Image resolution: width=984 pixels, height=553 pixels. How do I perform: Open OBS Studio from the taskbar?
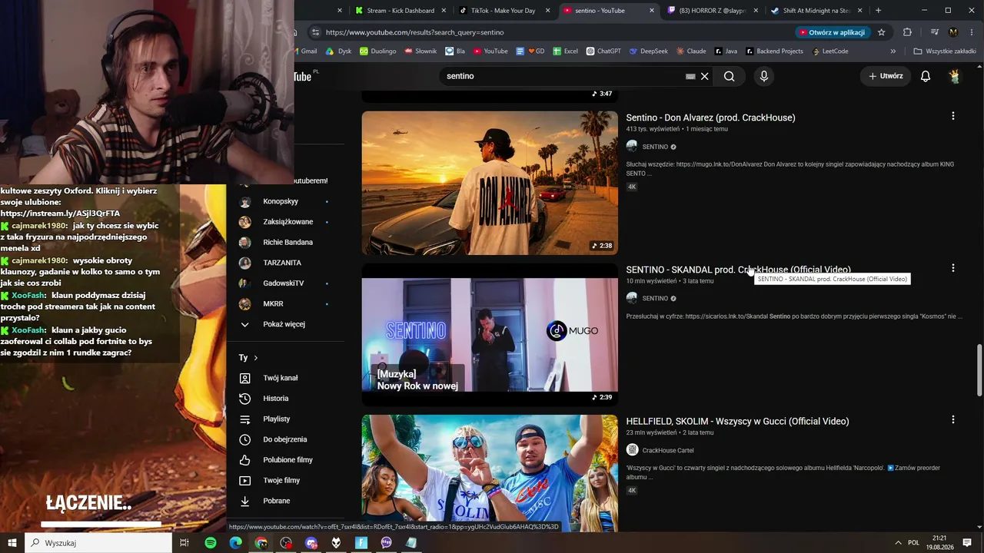[x=286, y=543]
